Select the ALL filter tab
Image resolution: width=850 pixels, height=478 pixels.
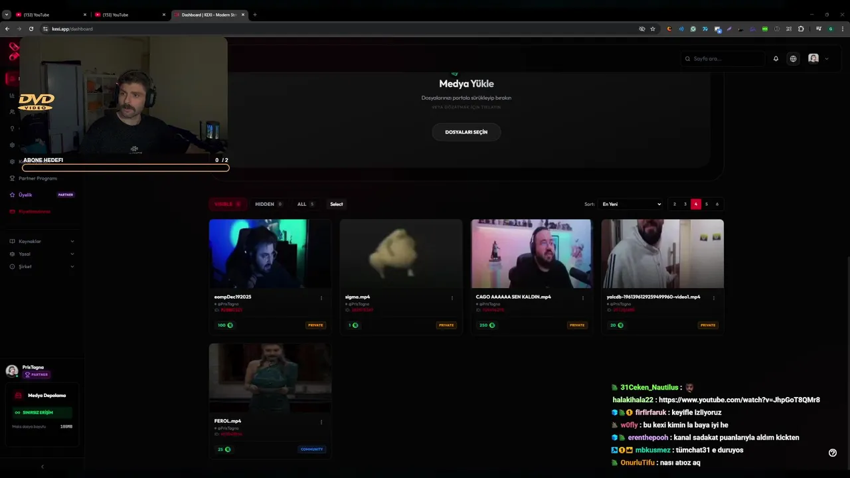pos(305,204)
